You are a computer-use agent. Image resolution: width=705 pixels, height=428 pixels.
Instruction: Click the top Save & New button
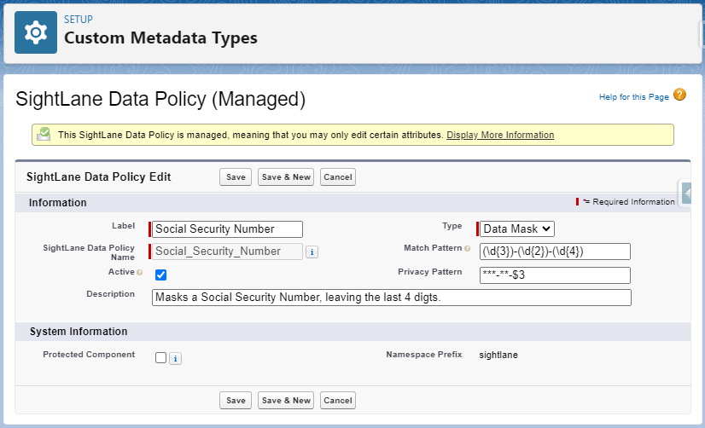coord(286,177)
